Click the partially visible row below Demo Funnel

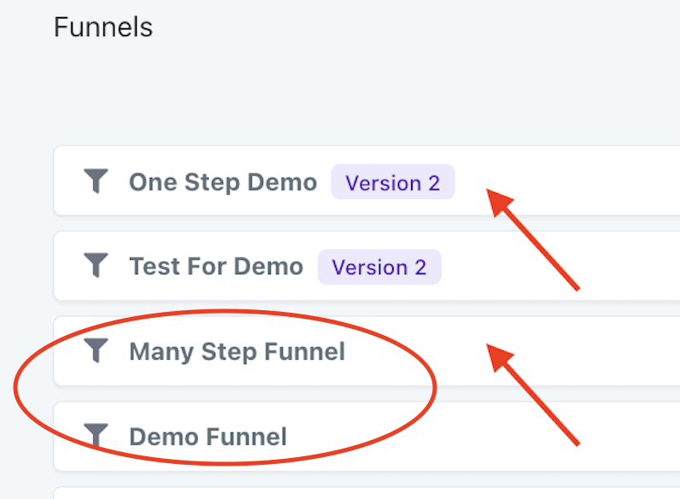[342, 493]
